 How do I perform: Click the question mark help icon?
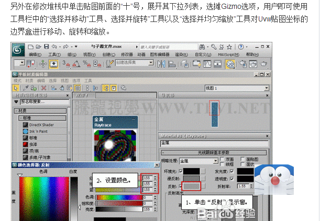pyautogui.click(x=241, y=47)
